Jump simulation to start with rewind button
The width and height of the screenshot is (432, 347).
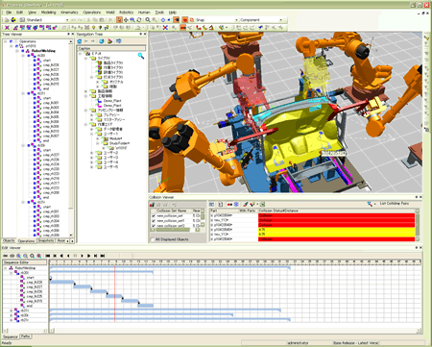coord(48,256)
